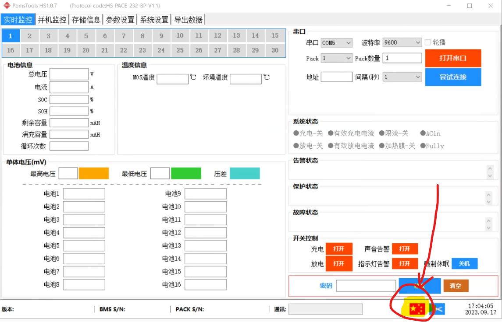The image size is (502, 322).
Task: Toggle the 充电 switch button
Action: pos(339,249)
